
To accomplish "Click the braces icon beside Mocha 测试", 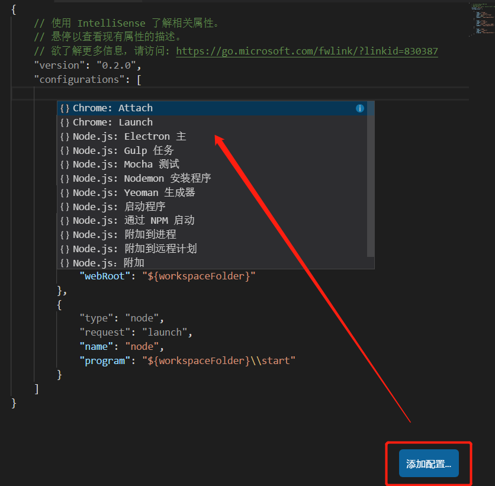I will pos(65,165).
